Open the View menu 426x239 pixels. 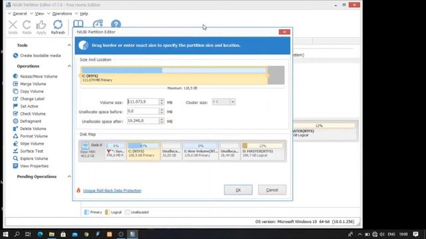[39, 13]
